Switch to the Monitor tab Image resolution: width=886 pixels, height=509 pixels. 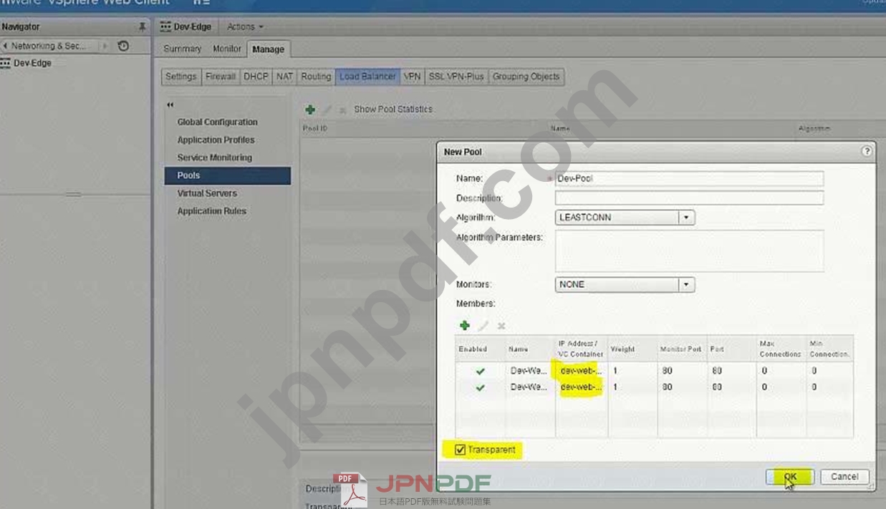(x=226, y=49)
